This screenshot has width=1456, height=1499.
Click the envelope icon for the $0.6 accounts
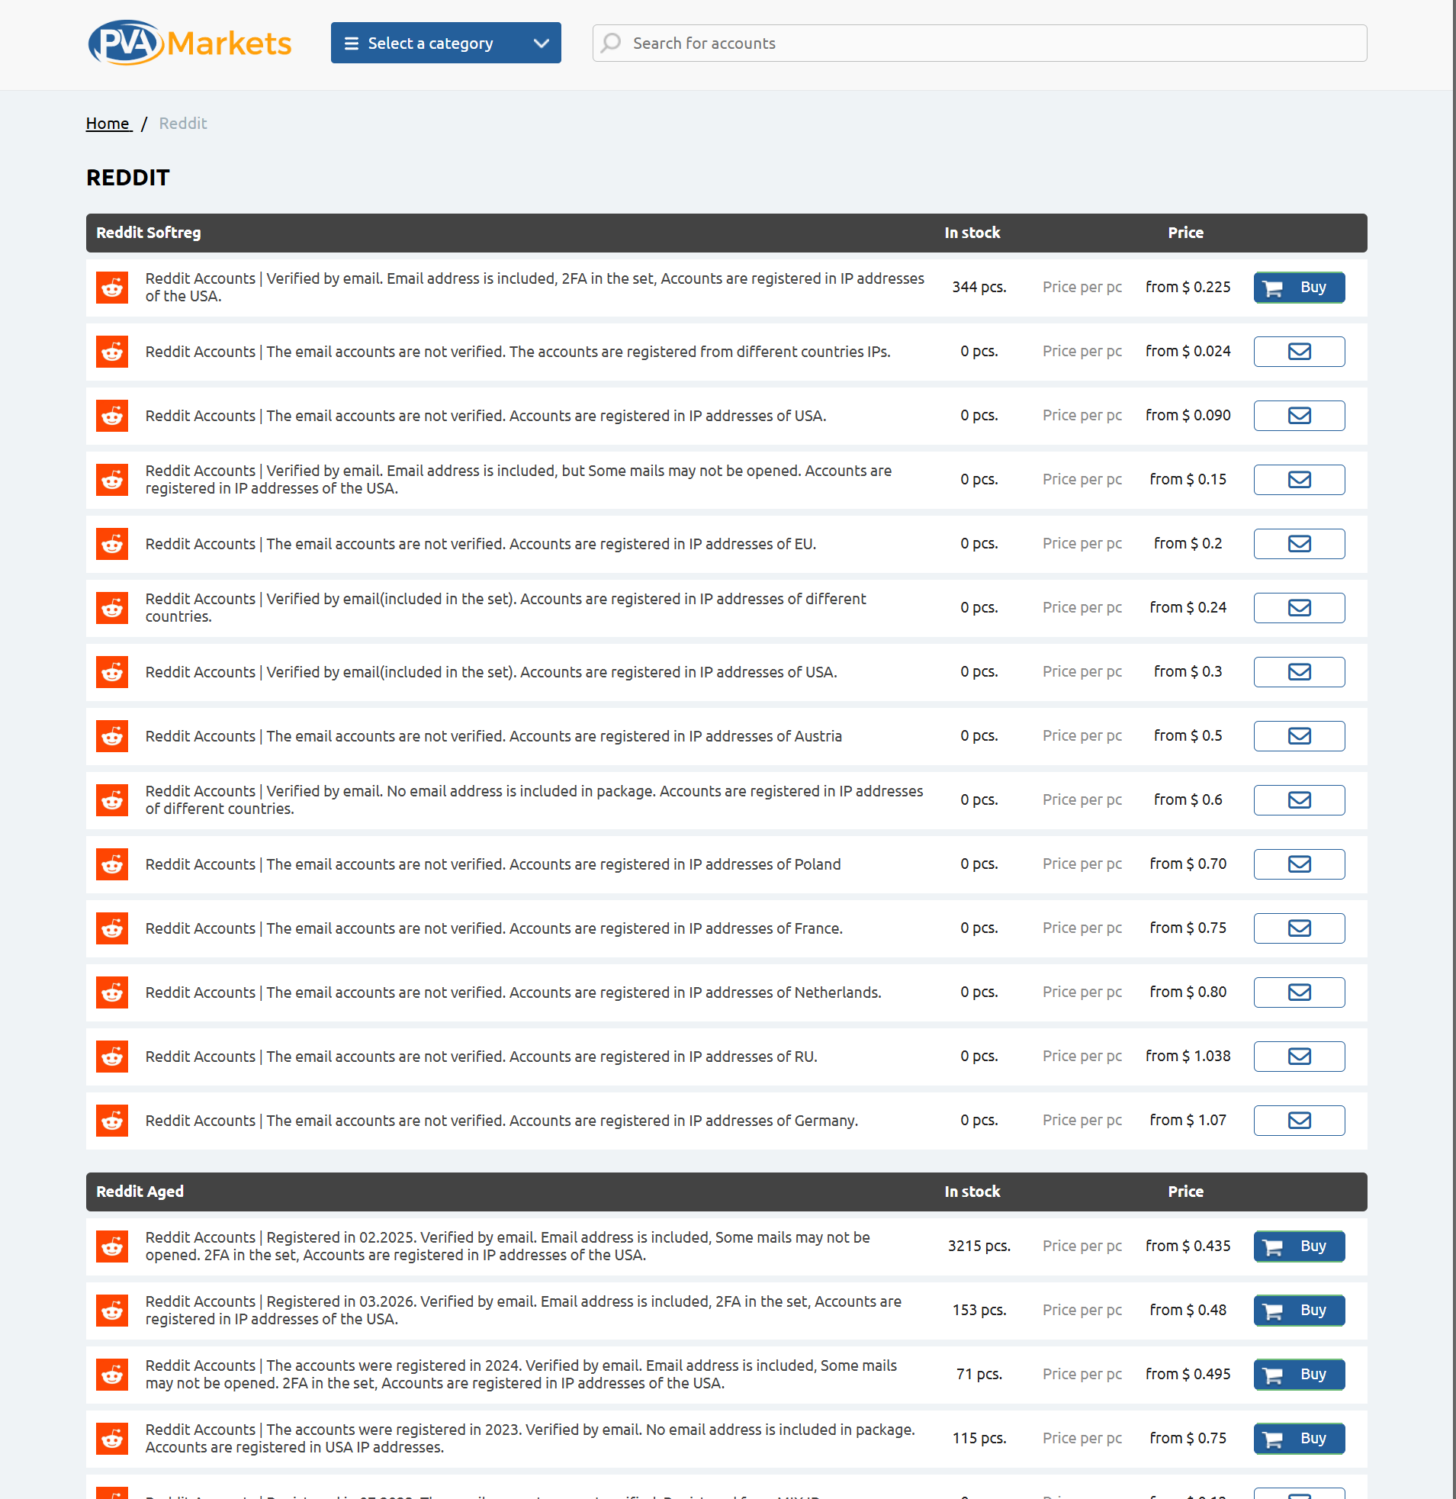click(1298, 800)
